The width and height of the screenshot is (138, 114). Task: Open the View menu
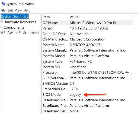[x=18, y=10]
